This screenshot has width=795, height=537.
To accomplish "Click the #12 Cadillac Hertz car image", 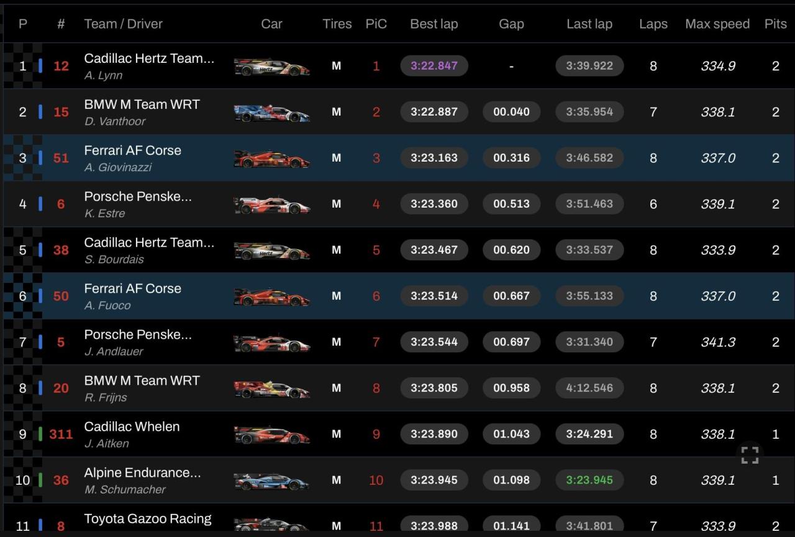I will 271,67.
